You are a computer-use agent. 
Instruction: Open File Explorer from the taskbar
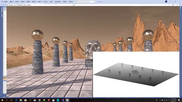click(21, 100)
